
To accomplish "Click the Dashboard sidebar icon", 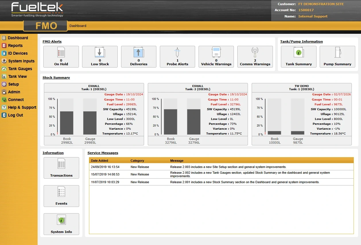I will [x=4, y=38].
